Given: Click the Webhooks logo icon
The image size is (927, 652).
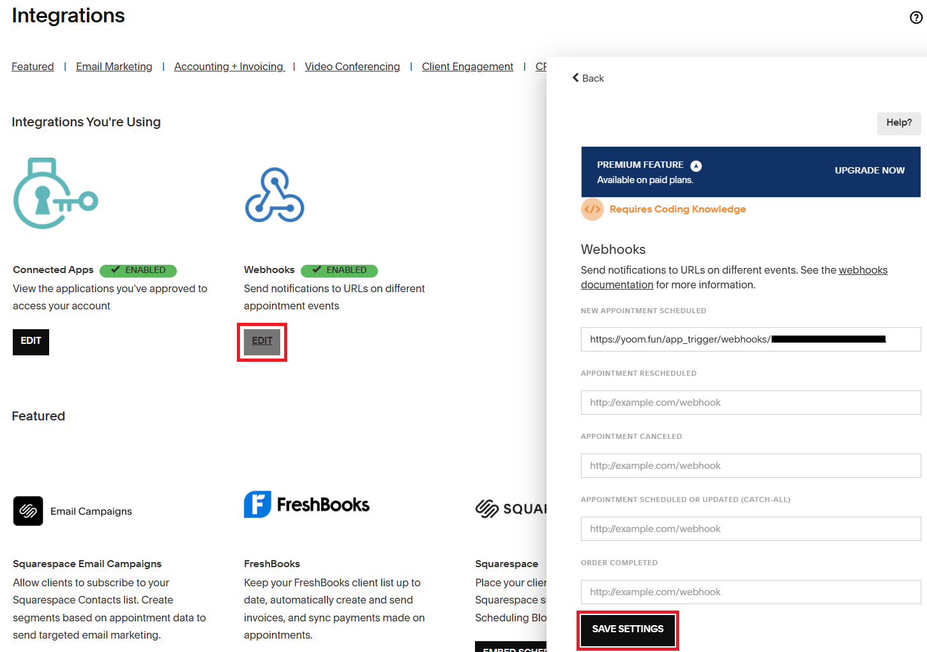Looking at the screenshot, I should coord(275,195).
